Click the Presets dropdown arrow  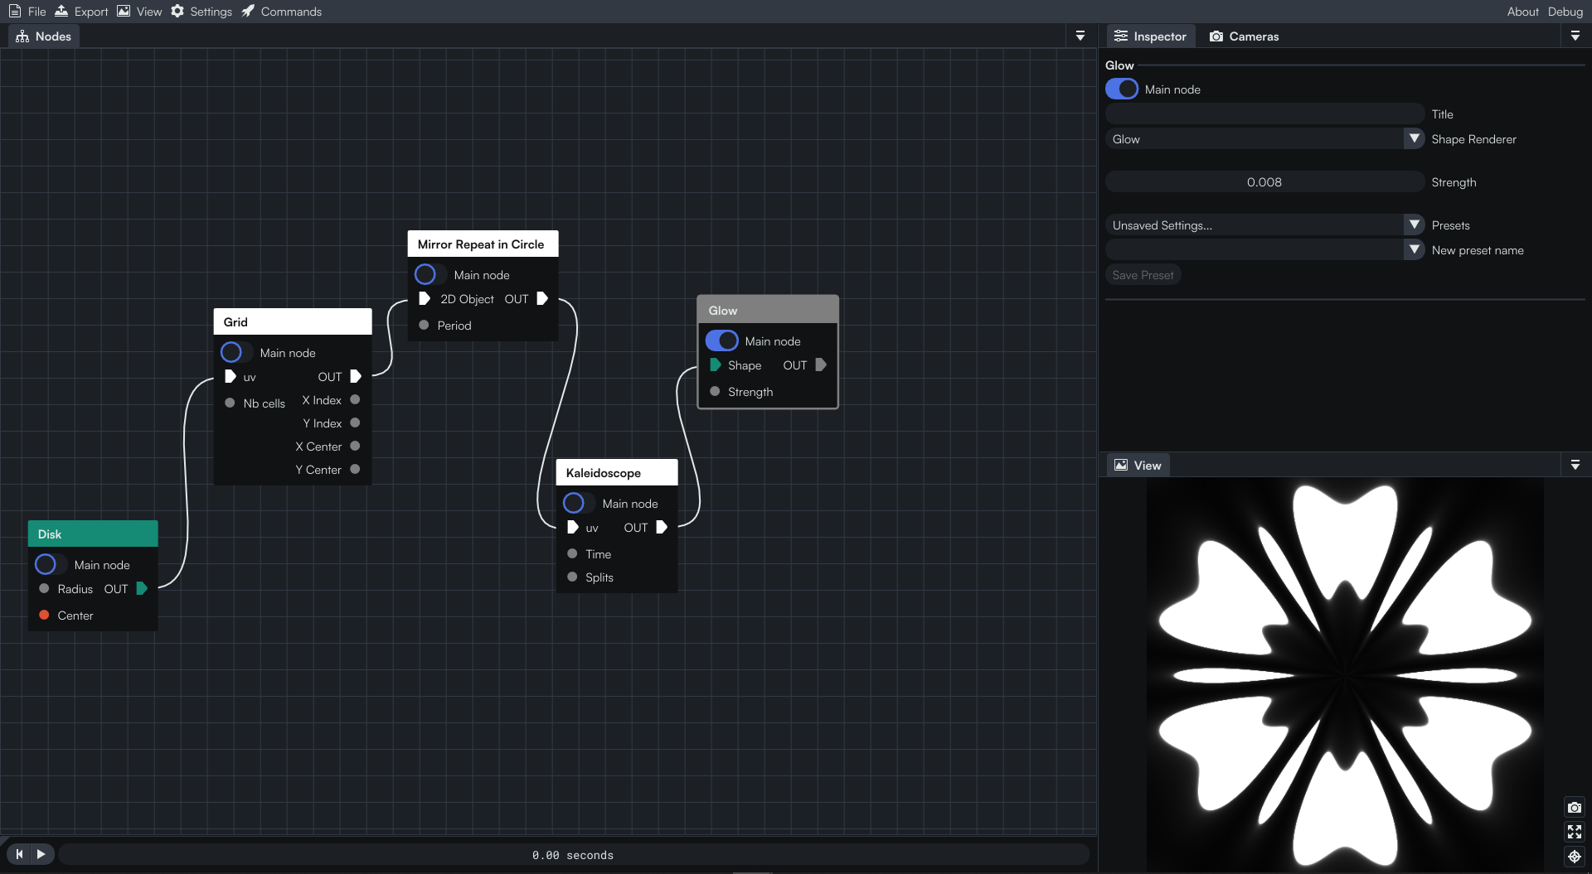[x=1414, y=225]
